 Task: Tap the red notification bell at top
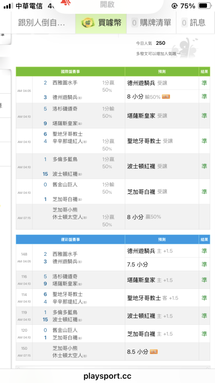(64, 2)
